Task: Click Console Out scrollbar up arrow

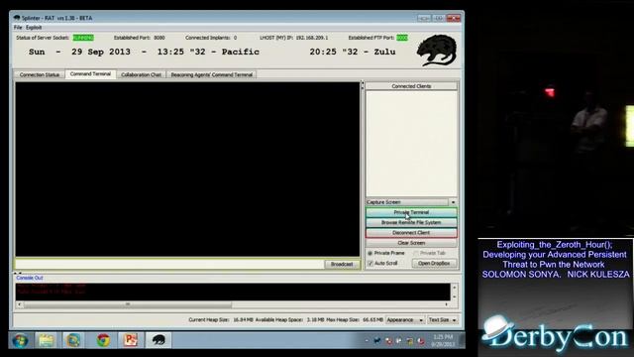Action: 455,288
